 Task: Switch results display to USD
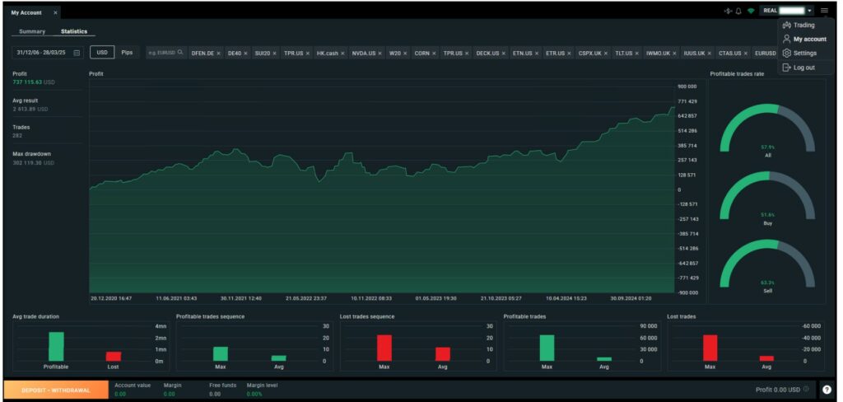click(102, 53)
